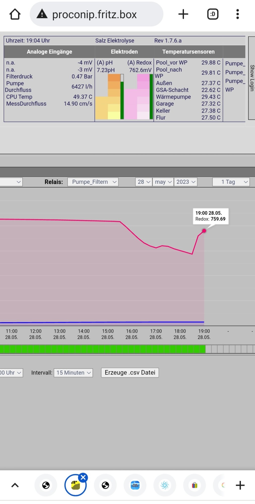Screen dimensions: 255x504
Task: Tap the proconip.fritz.box address bar
Action: [97, 14]
